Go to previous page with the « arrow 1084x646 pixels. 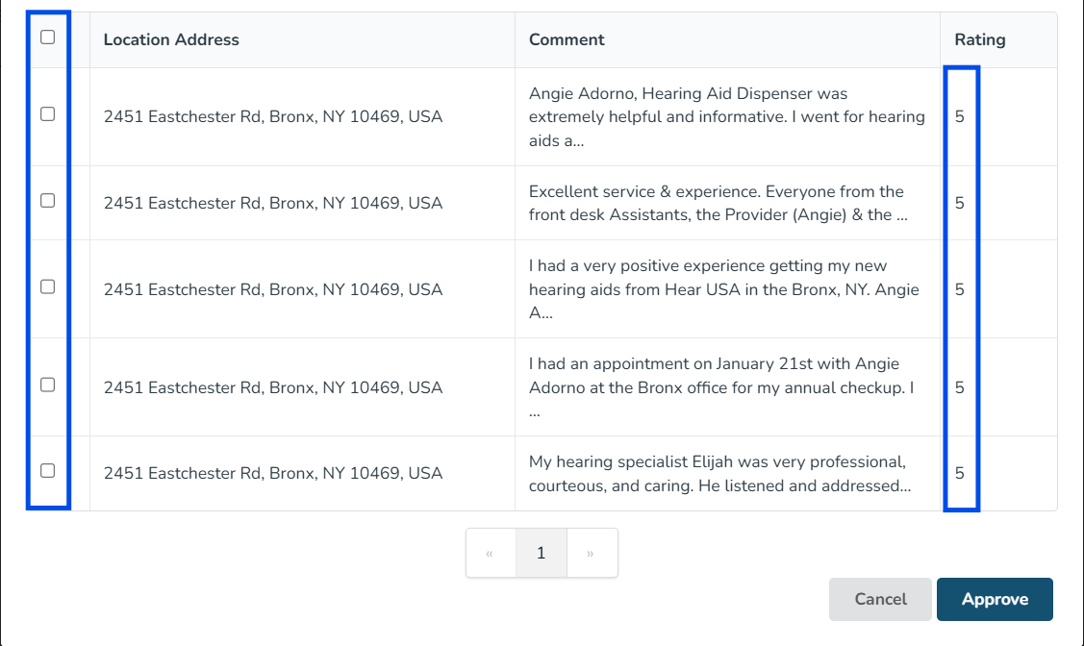point(491,554)
